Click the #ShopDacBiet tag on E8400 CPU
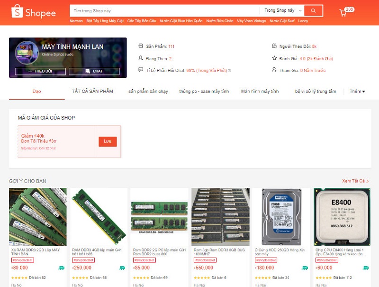Image resolution: width=379 pixels, height=287 pixels. (x=327, y=260)
